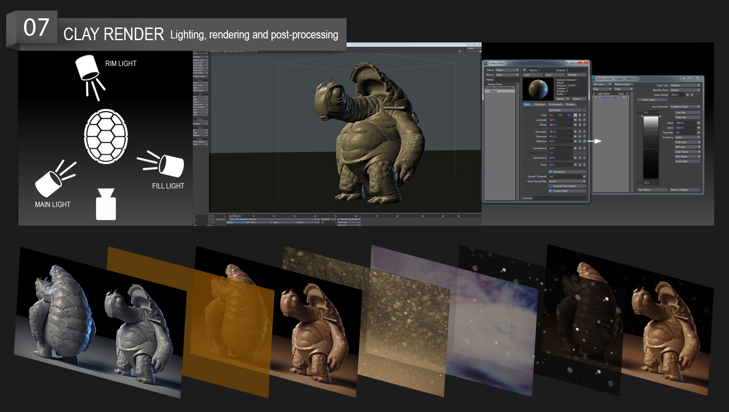This screenshot has width=729, height=412.
Task: Click the surface preview sphere thumbnail
Action: 538,89
